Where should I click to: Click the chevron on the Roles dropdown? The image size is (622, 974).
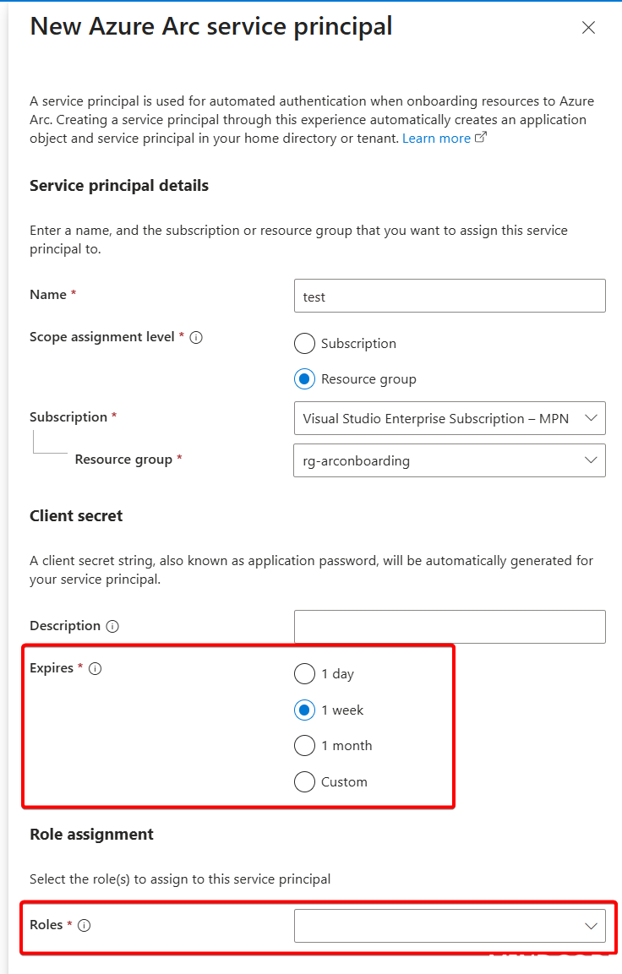[592, 926]
